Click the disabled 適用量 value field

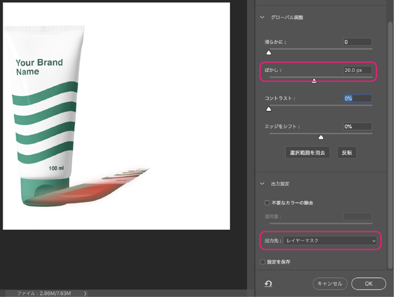click(x=357, y=217)
